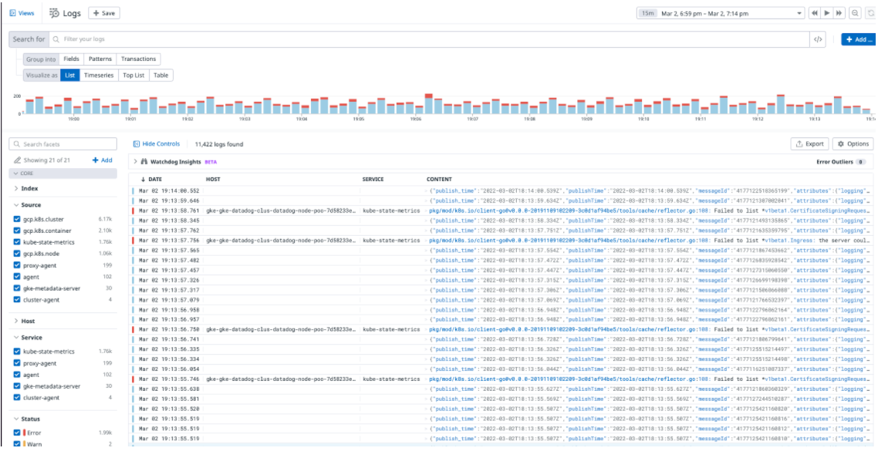The height and width of the screenshot is (458, 878).
Task: Toggle gcp.k8s.node source checkbox
Action: click(x=17, y=254)
